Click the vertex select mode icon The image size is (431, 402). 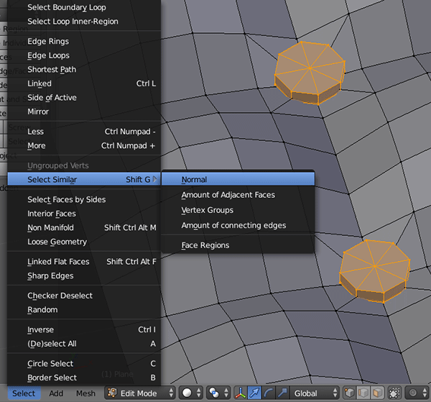[349, 393]
